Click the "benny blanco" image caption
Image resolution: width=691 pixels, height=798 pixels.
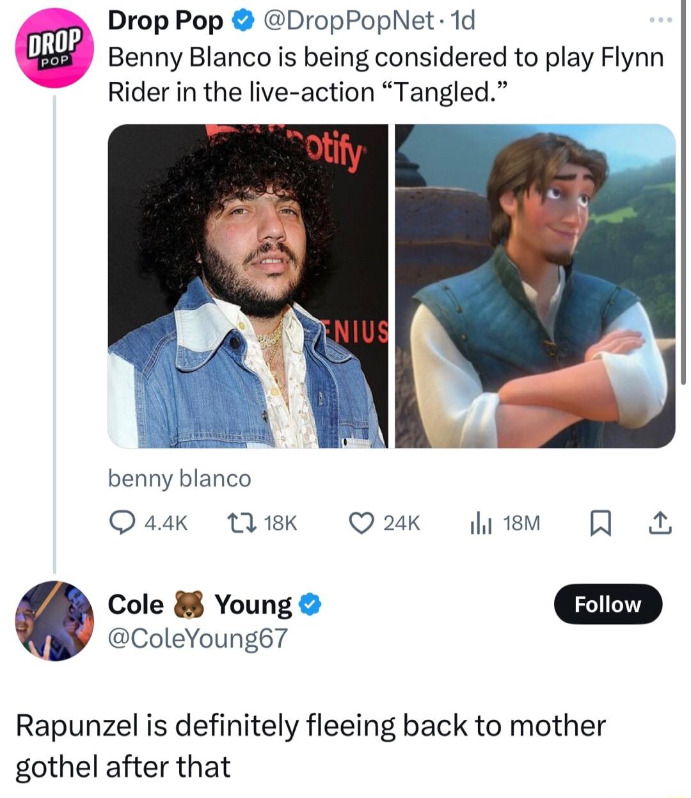point(180,479)
